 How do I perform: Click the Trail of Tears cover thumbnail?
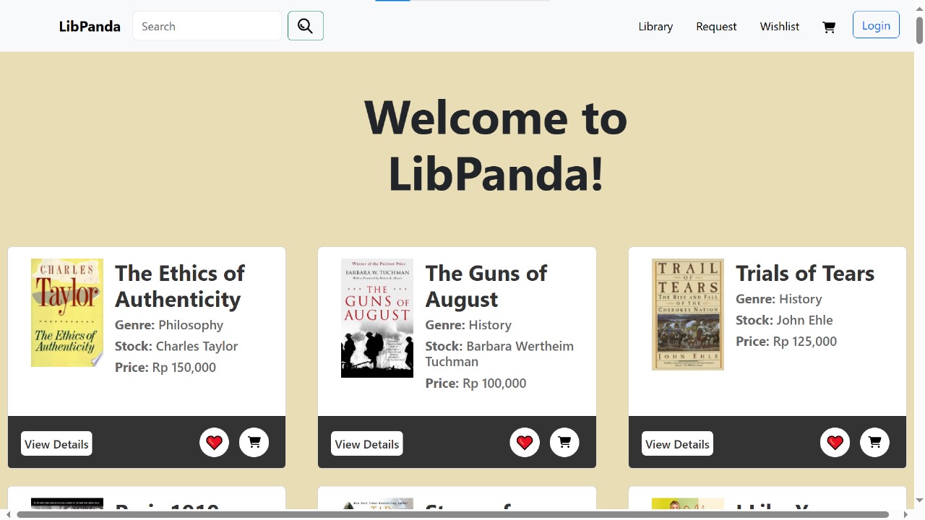click(x=687, y=314)
